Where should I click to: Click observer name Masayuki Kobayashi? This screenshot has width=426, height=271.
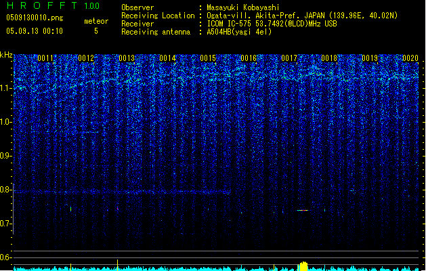pos(242,7)
